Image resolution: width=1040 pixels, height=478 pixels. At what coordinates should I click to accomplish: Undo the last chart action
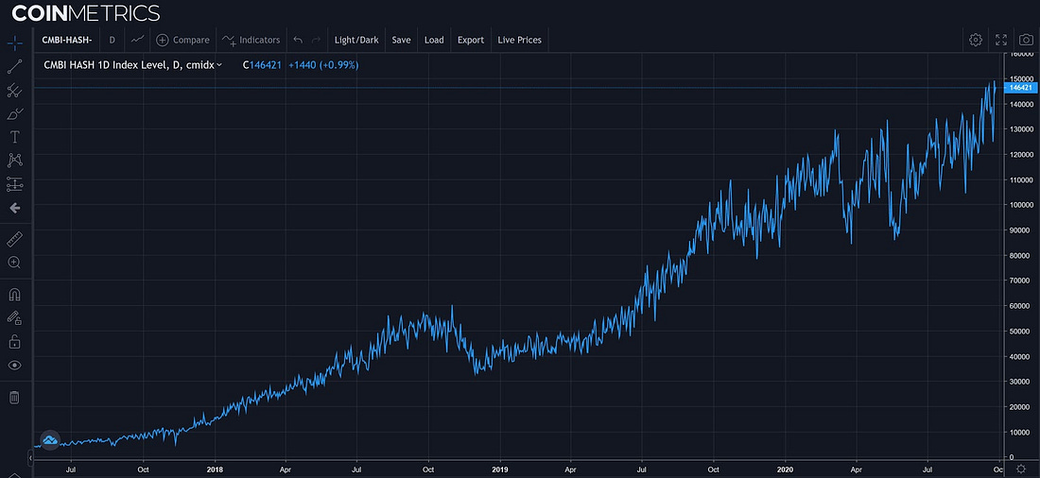click(298, 40)
